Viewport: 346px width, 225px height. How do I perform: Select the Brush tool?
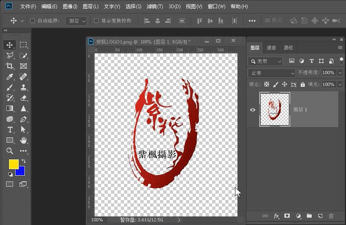(x=9, y=87)
